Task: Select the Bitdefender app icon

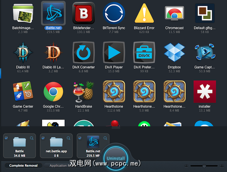Action: point(84,13)
